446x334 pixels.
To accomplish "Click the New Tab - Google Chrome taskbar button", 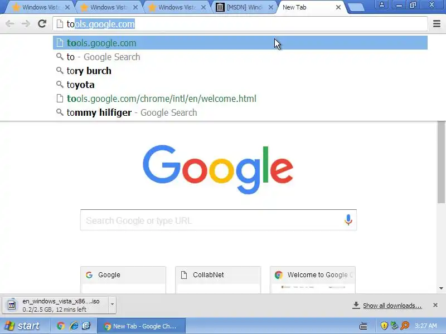I will pos(142,326).
